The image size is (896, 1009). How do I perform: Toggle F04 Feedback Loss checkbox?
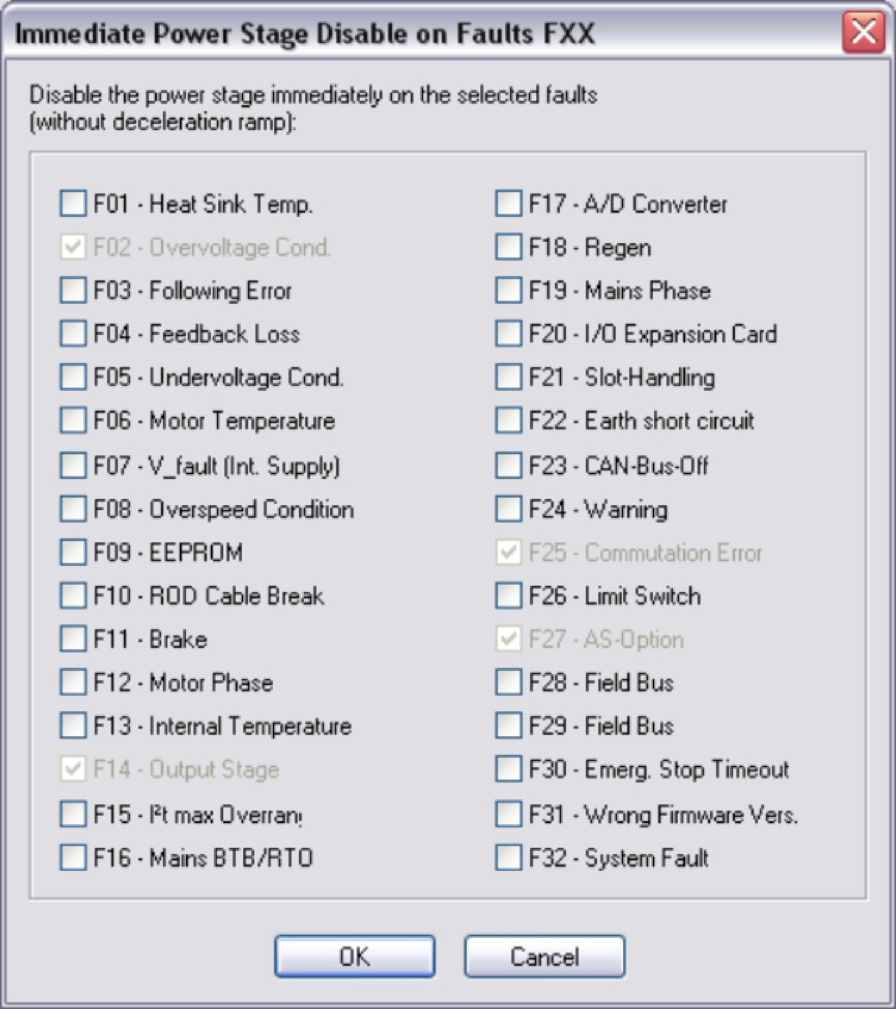73,334
